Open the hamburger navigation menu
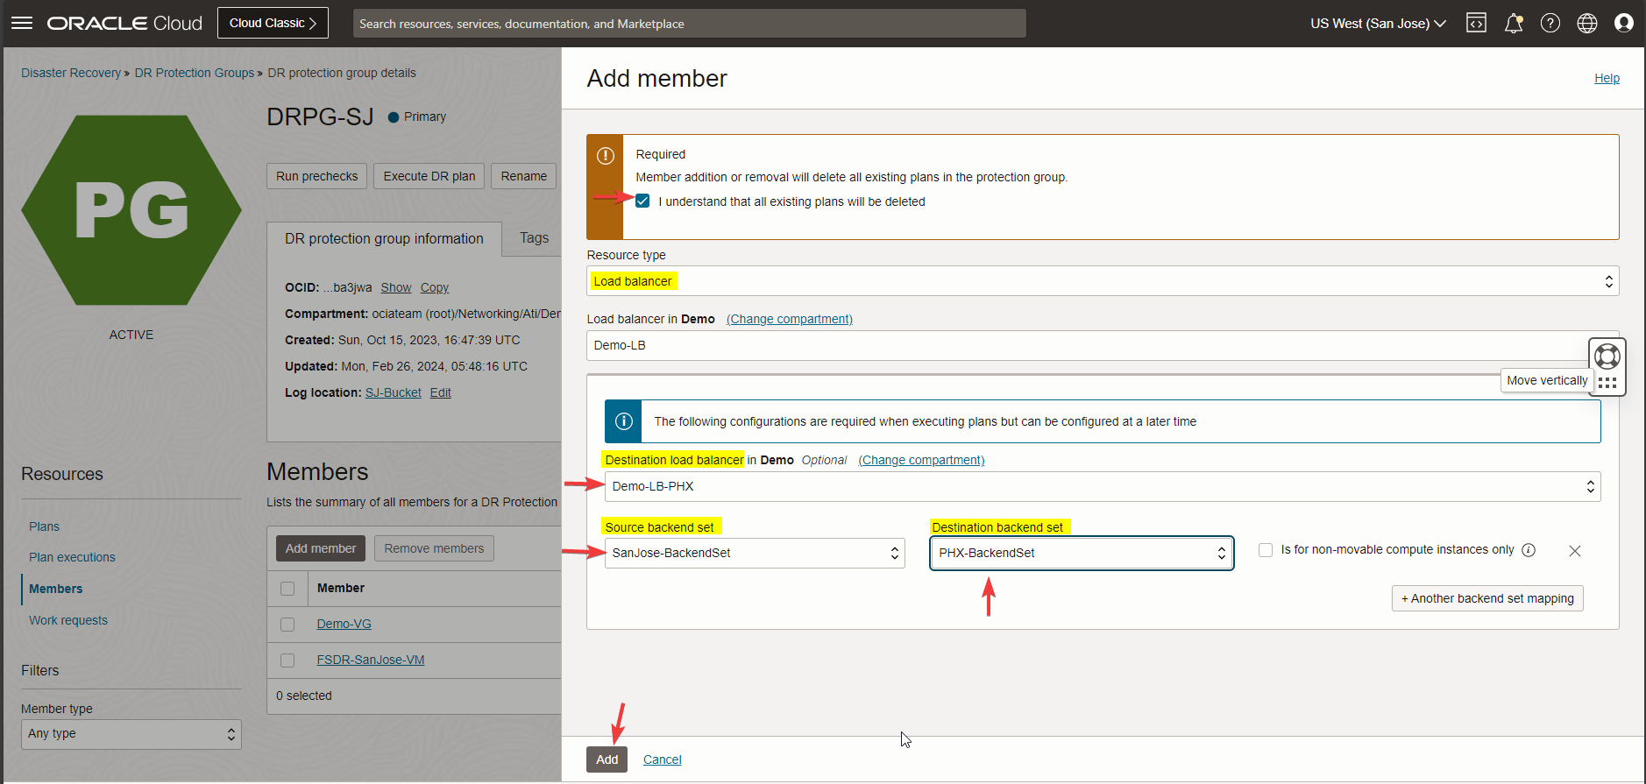The width and height of the screenshot is (1646, 784). pyautogui.click(x=22, y=24)
